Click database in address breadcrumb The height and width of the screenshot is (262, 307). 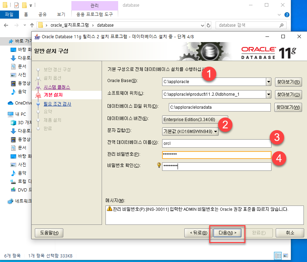pyautogui.click(x=105, y=25)
